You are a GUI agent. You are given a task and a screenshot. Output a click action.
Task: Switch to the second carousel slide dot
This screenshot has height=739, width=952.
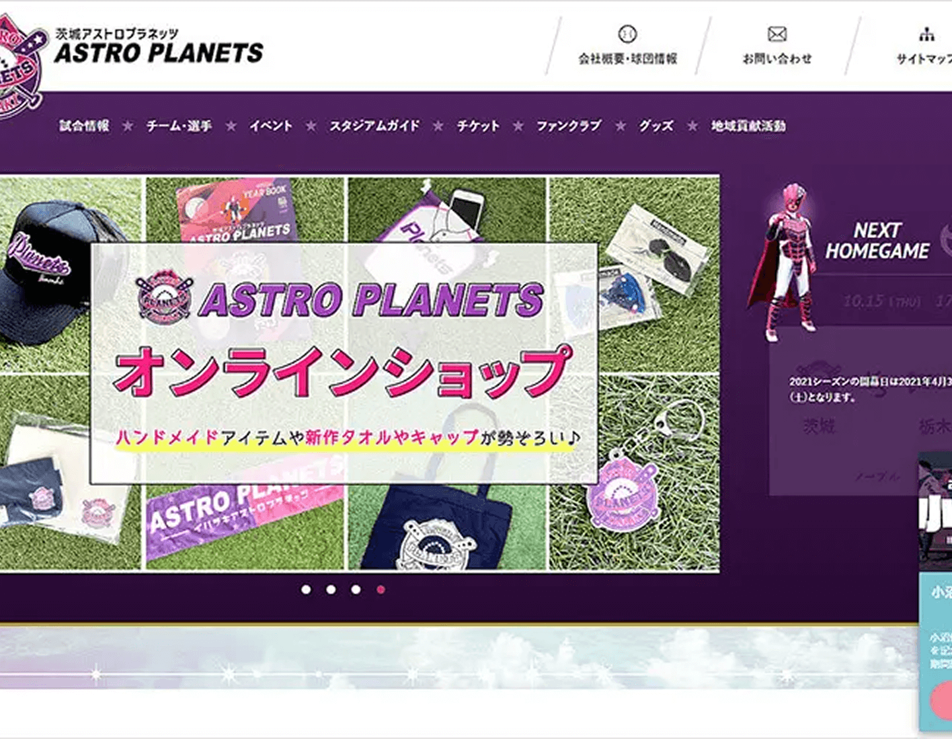(x=331, y=589)
